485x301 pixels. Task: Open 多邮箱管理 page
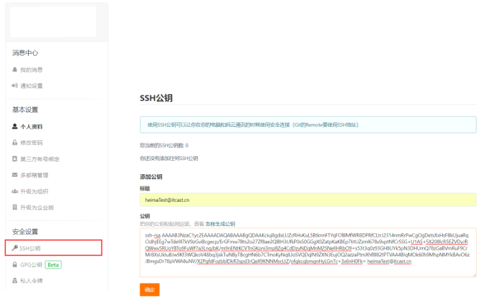[x=34, y=175]
